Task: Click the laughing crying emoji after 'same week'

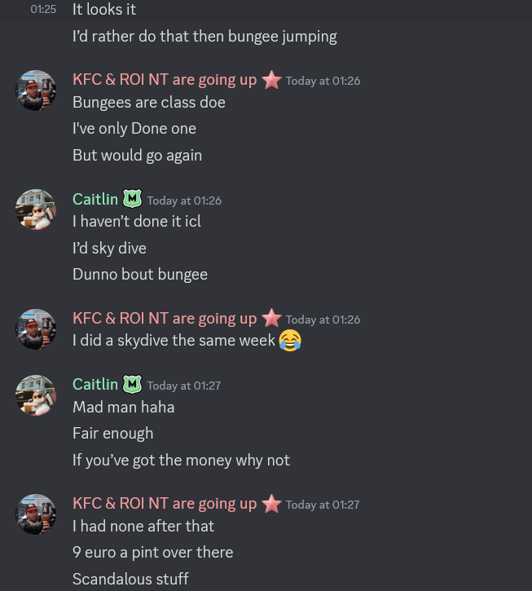Action: 290,341
